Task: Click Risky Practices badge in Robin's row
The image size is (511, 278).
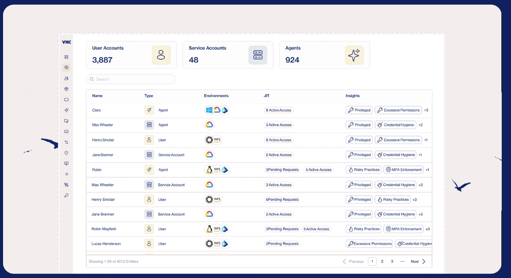Action: click(364, 170)
